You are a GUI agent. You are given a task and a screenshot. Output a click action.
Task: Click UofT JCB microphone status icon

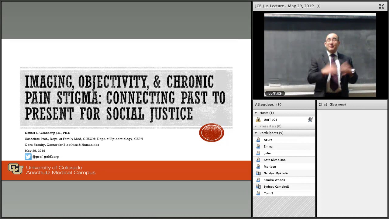point(310,120)
